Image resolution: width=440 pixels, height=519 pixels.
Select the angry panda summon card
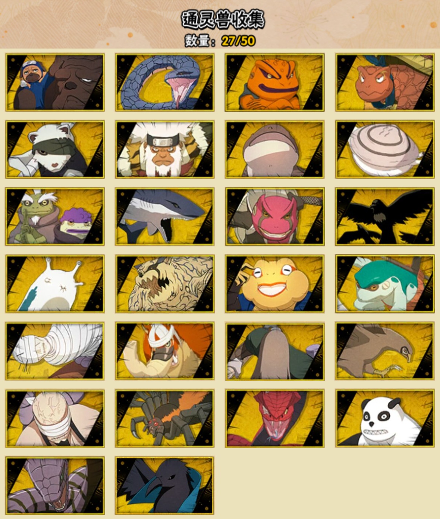[x=385, y=418]
